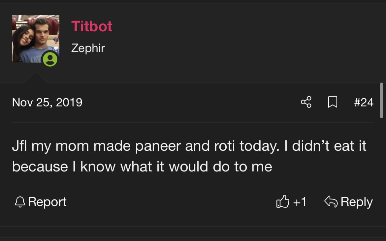Click the vertical scrollbar thumb
This screenshot has height=241, width=386.
pyautogui.click(x=381, y=100)
